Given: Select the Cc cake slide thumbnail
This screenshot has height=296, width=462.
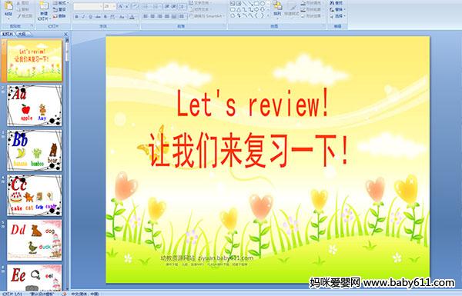Looking at the screenshot, I should pyautogui.click(x=35, y=195).
